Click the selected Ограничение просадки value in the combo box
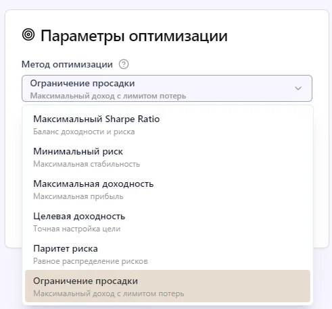 82,84
